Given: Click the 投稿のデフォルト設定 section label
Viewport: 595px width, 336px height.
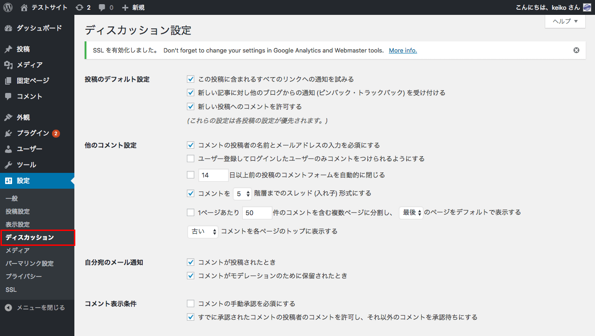Looking at the screenshot, I should 117,79.
